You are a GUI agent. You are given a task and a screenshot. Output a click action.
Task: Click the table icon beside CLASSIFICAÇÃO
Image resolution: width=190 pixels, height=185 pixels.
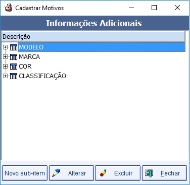click(x=14, y=76)
